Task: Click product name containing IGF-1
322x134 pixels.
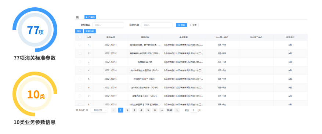Action: [145, 53]
